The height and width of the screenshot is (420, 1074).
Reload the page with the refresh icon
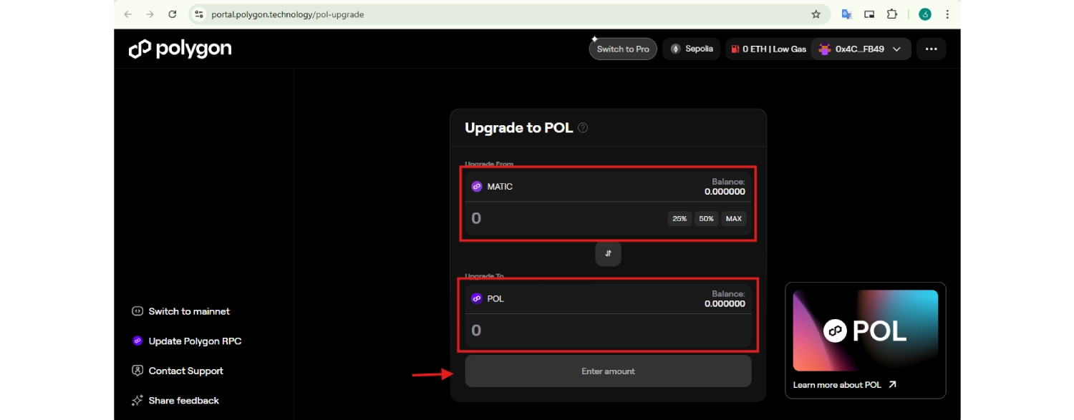click(172, 14)
